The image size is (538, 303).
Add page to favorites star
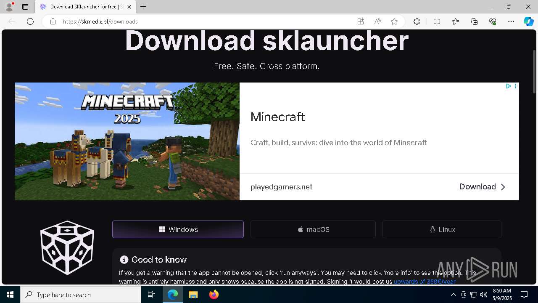tap(394, 21)
